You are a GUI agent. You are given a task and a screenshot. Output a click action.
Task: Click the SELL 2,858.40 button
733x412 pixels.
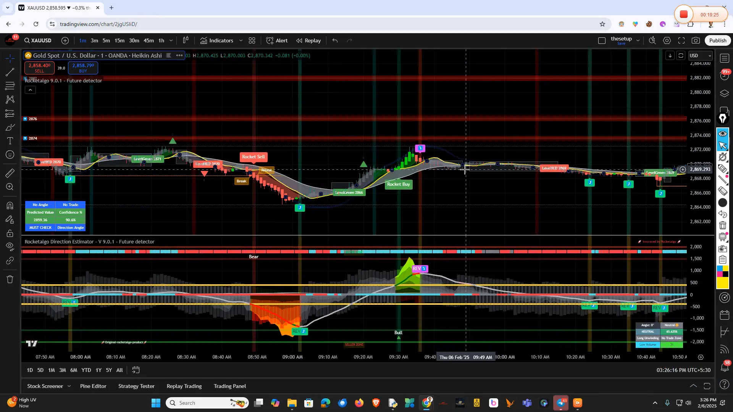(x=39, y=68)
